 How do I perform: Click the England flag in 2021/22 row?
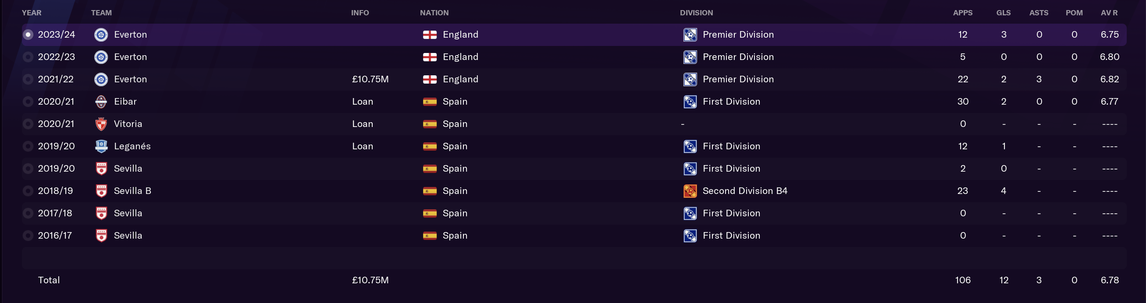pyautogui.click(x=429, y=80)
